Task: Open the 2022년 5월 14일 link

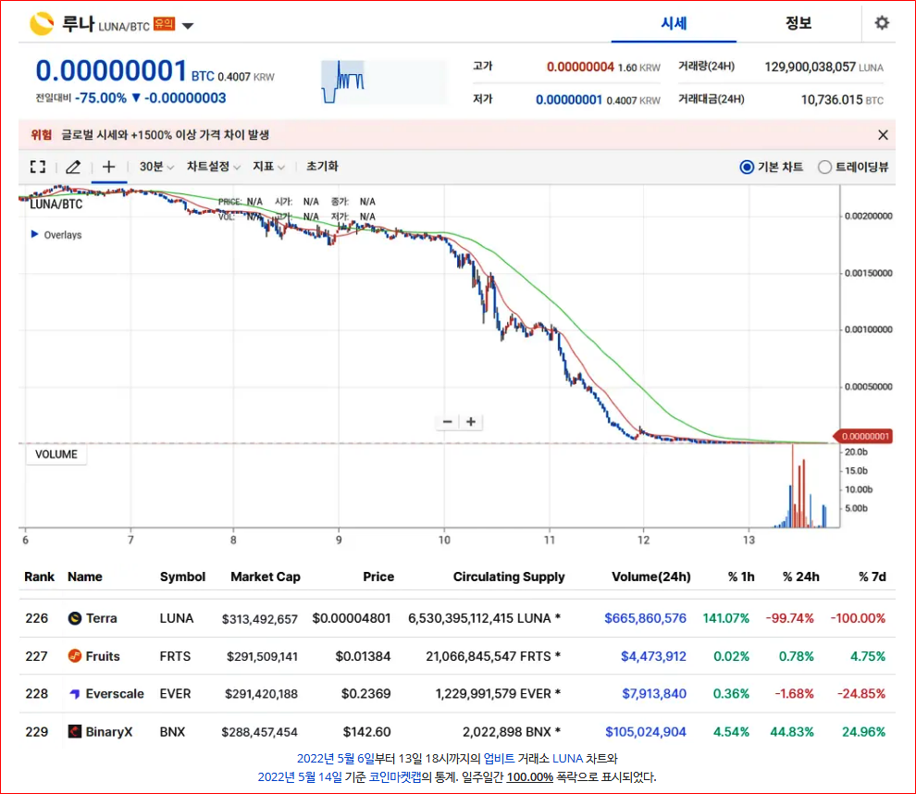Action: point(300,777)
